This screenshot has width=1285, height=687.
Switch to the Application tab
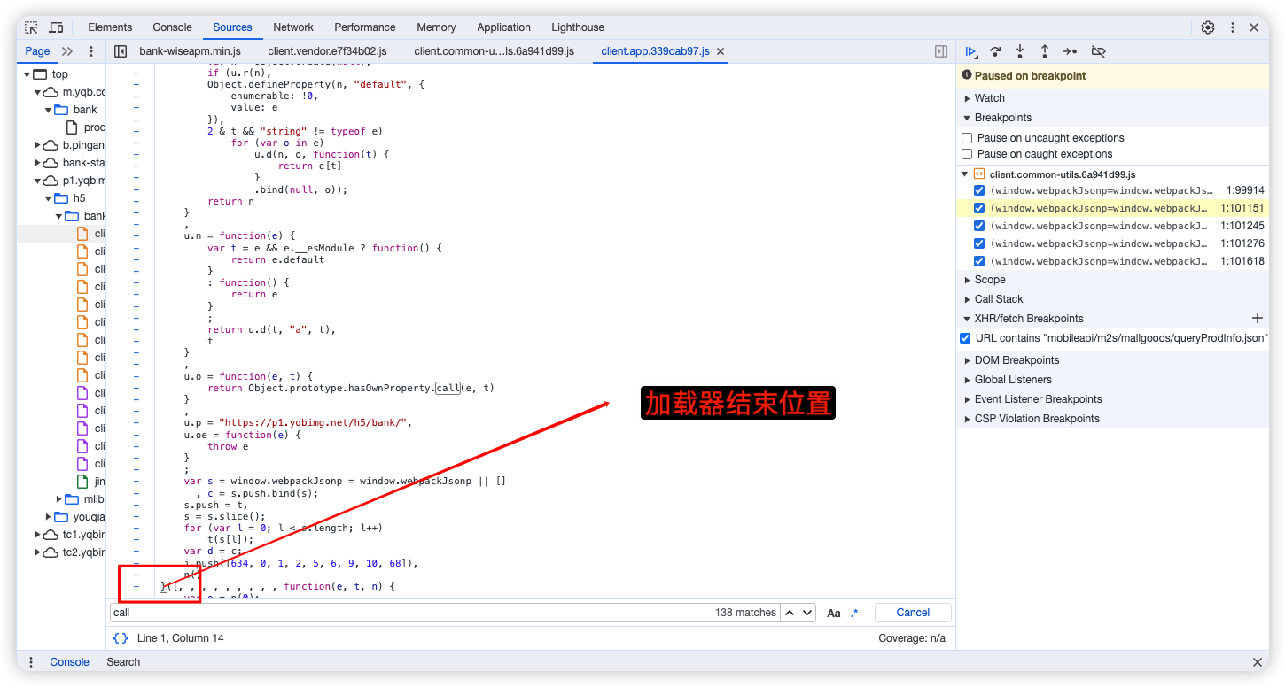503,27
